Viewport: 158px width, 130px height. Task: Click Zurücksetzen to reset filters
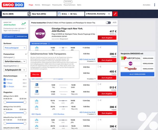tap(22, 36)
